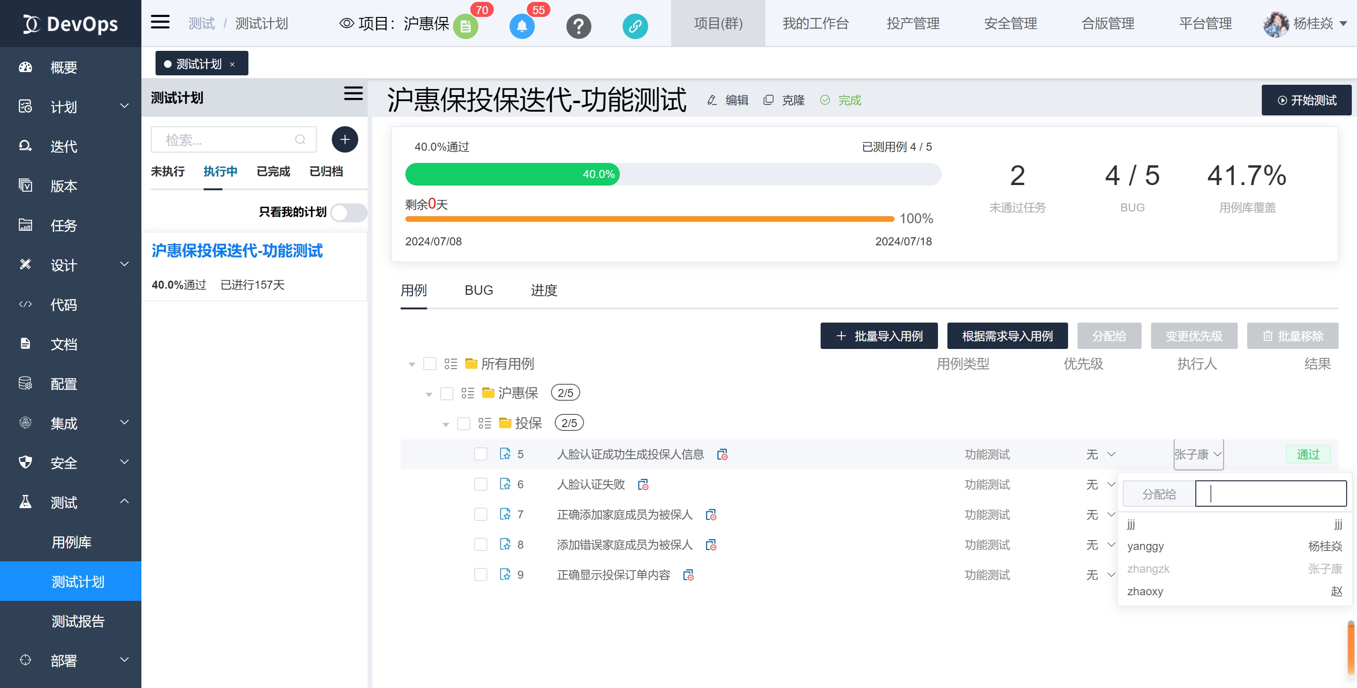Click the green 40.0% pass progress bar

(x=511, y=174)
